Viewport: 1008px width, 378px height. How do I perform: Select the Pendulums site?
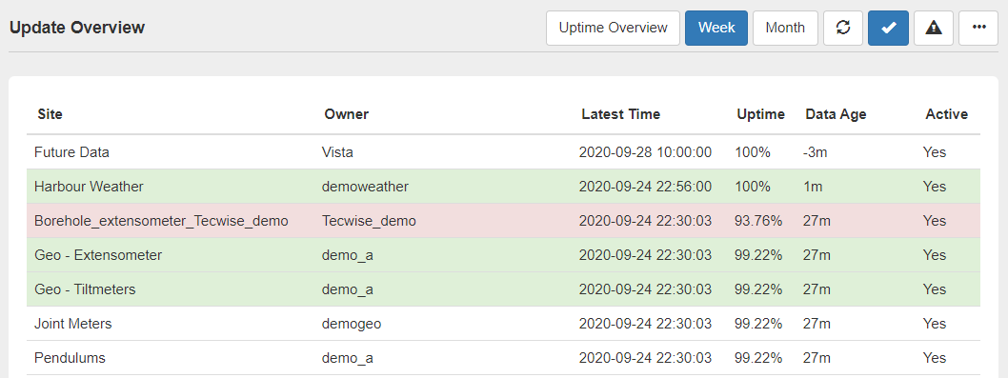click(x=70, y=357)
